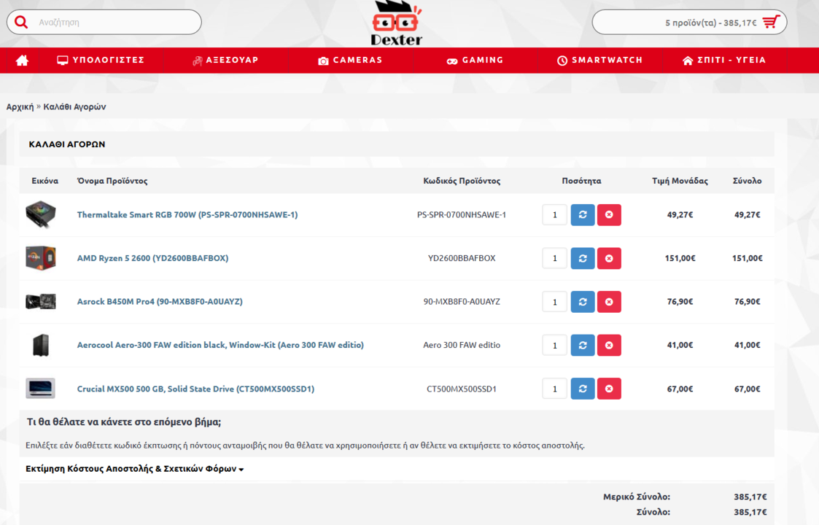The image size is (819, 525).
Task: Open Asrock B450M Pro4 product link
Action: coord(160,301)
